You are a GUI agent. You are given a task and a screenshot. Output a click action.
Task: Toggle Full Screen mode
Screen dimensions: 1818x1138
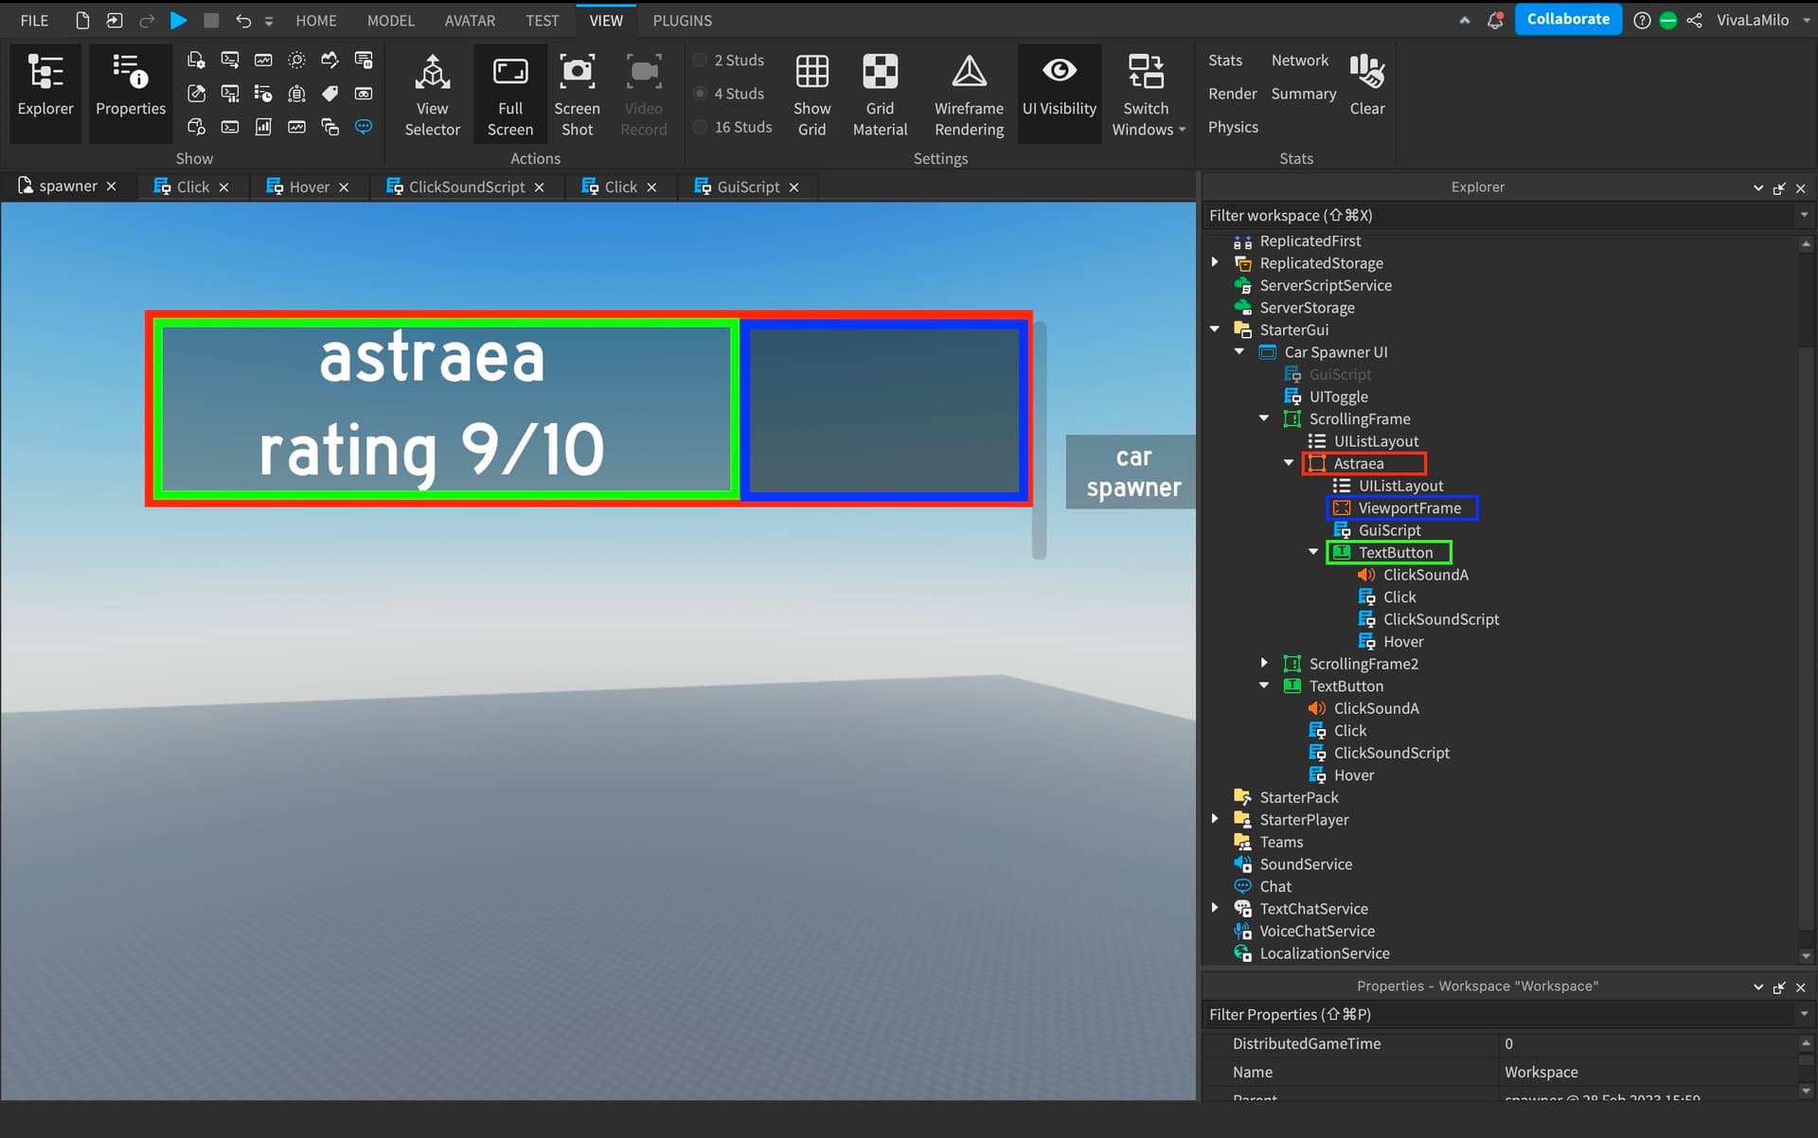(x=510, y=93)
